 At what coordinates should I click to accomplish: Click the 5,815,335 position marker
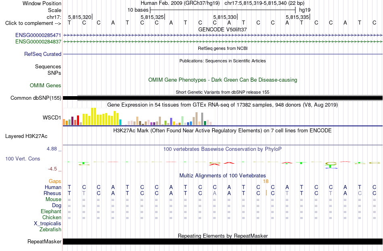coord(297,17)
